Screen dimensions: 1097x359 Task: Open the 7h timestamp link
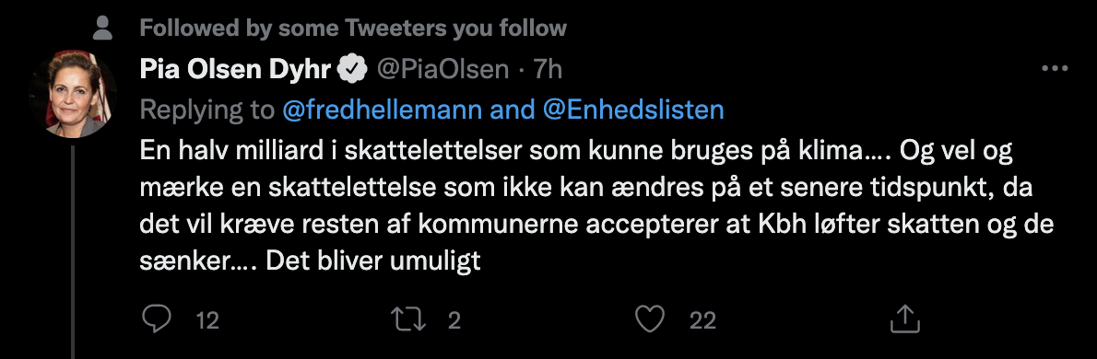point(548,68)
